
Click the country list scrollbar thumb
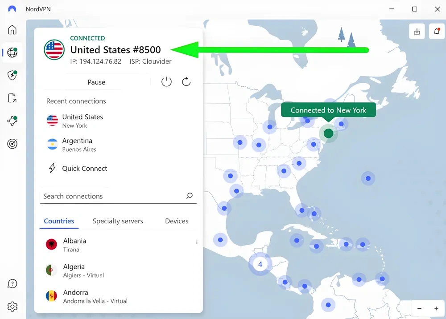coord(197,242)
